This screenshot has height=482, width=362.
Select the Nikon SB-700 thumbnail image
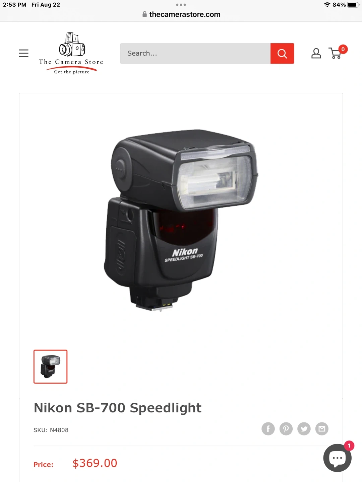50,367
